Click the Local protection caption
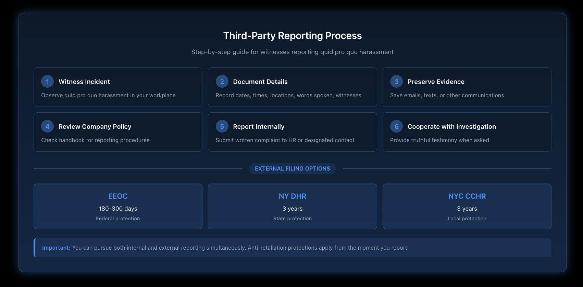Viewport: 583px width, 287px height. (x=467, y=219)
